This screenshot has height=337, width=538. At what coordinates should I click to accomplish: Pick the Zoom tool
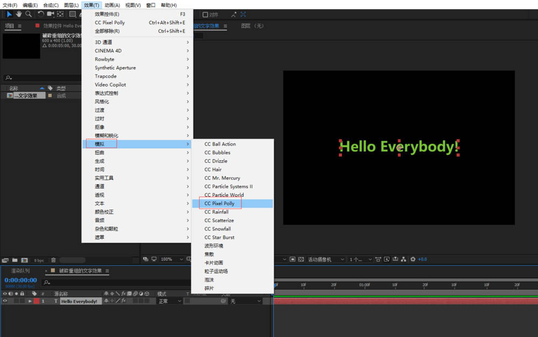[28, 14]
